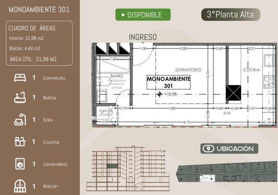Click the kitchen cabinet icon beside Cocina

click(x=20, y=142)
